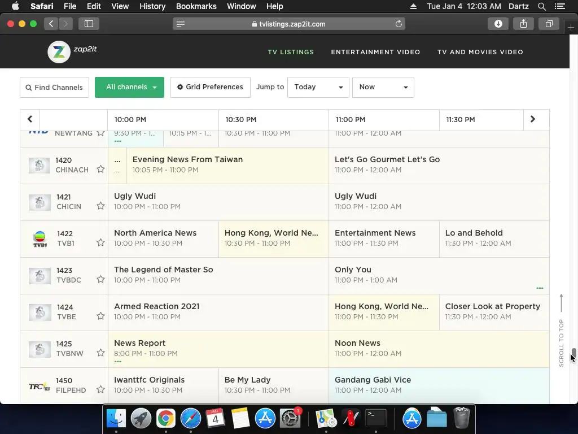Click the TFC channel logo for FILPEHD
This screenshot has width=578, height=434.
pyautogui.click(x=40, y=387)
